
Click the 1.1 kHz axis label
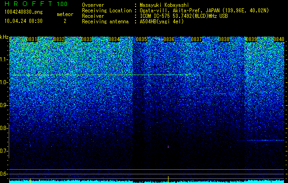pyautogui.click(x=4, y=59)
